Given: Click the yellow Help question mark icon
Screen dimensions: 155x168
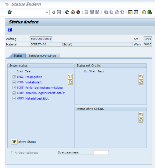Looking at the screenshot, I should 144,12.
